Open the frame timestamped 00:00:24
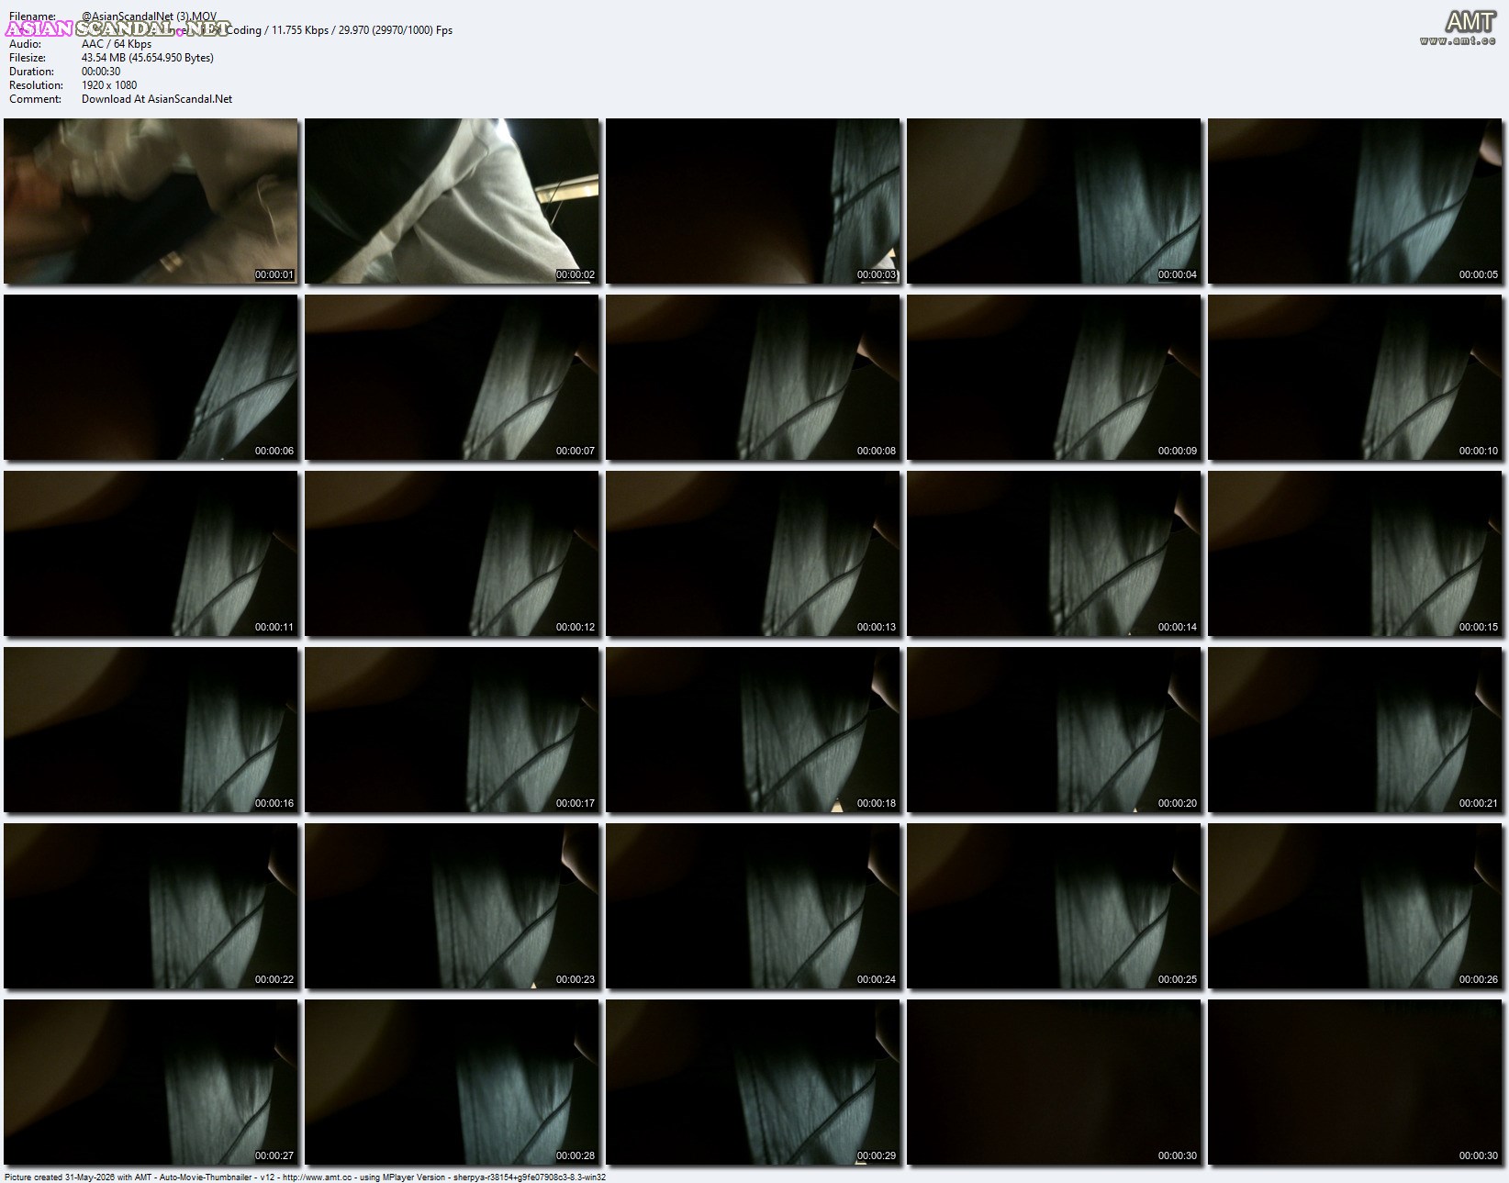This screenshot has height=1183, width=1509. [x=753, y=906]
